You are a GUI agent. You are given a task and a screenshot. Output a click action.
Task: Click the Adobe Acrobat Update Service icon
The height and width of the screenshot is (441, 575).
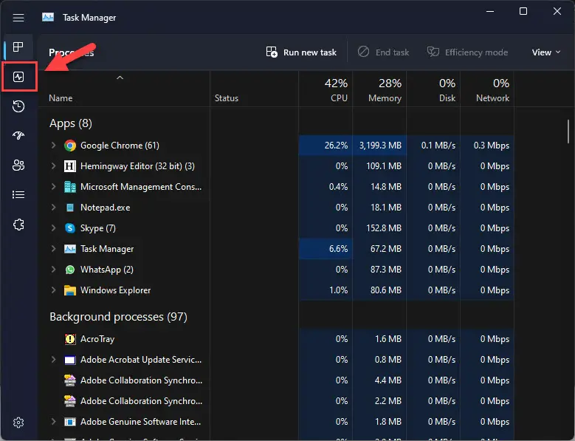69,360
